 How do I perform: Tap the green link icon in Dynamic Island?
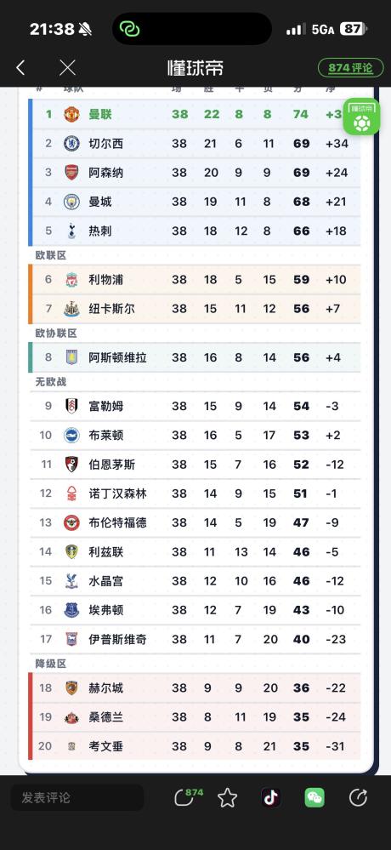click(129, 29)
